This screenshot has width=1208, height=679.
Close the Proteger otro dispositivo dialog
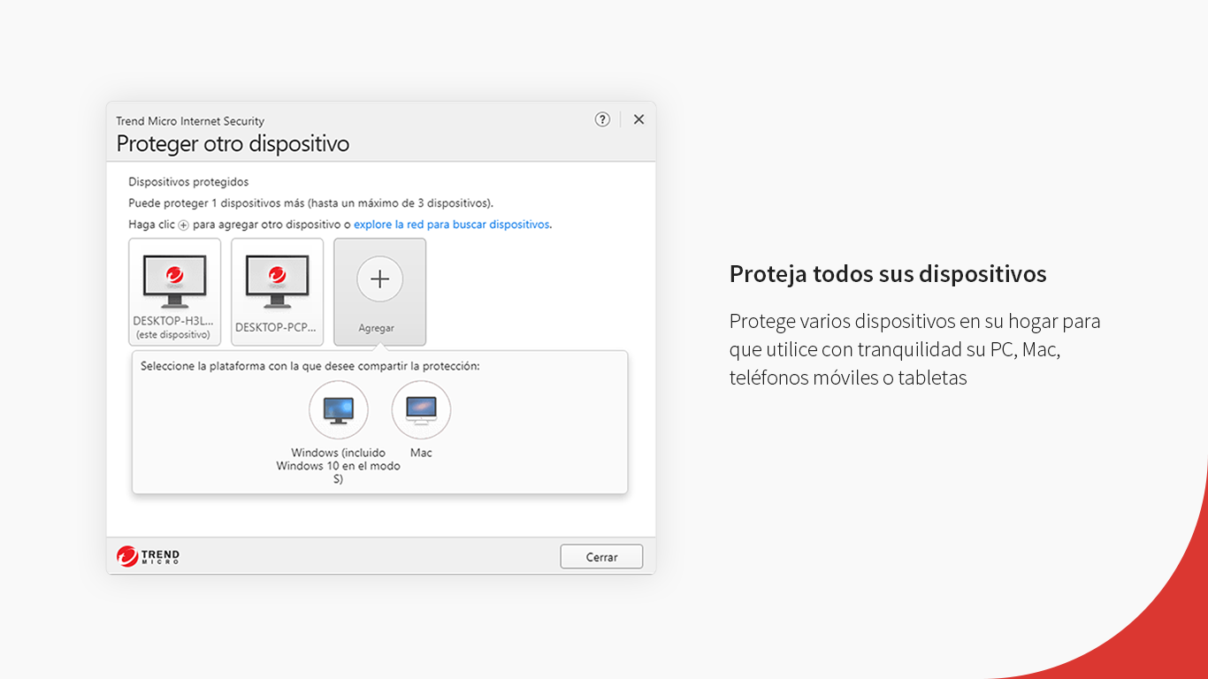(638, 119)
